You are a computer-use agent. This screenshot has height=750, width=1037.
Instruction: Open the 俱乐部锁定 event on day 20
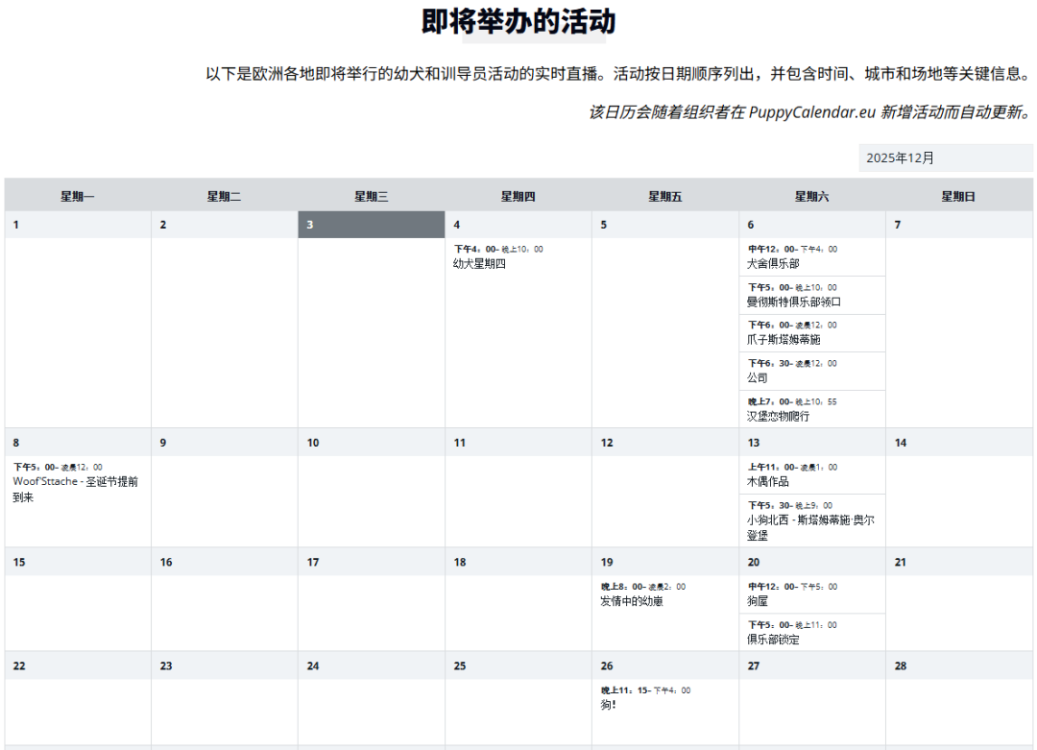pos(773,641)
